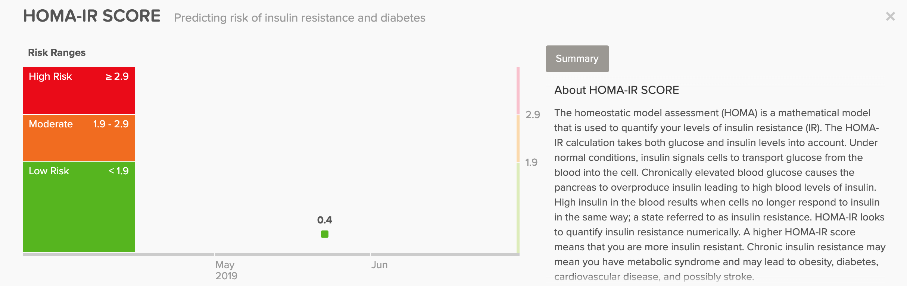Click the light orange moderate axis segment
907x286 pixels.
coord(518,139)
